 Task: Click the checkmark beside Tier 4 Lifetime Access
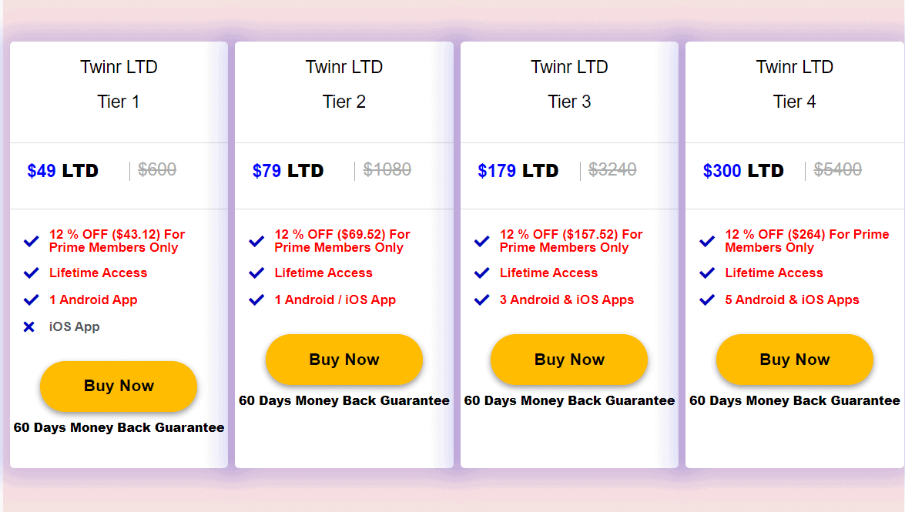pyautogui.click(x=707, y=273)
